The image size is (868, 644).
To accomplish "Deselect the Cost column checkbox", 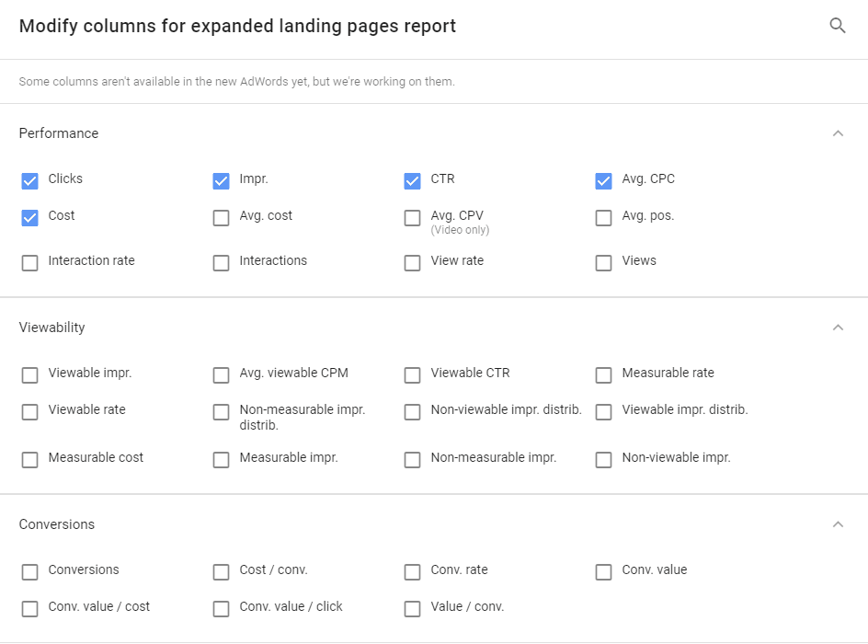I will tap(30, 218).
